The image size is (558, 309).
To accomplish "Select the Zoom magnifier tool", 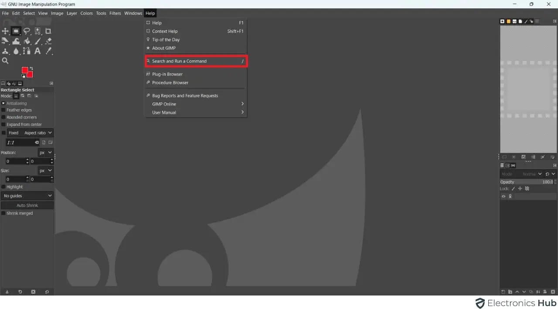I will [x=5, y=61].
